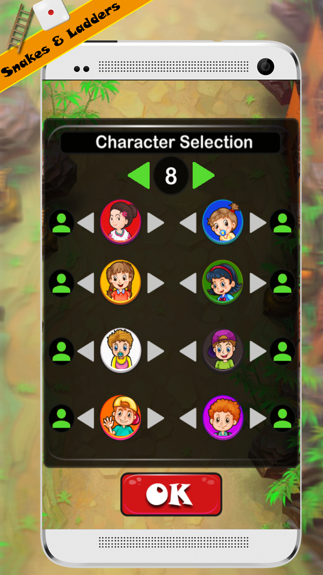
Task: Choose the pigtail girl avatar on yellow
Action: point(120,283)
